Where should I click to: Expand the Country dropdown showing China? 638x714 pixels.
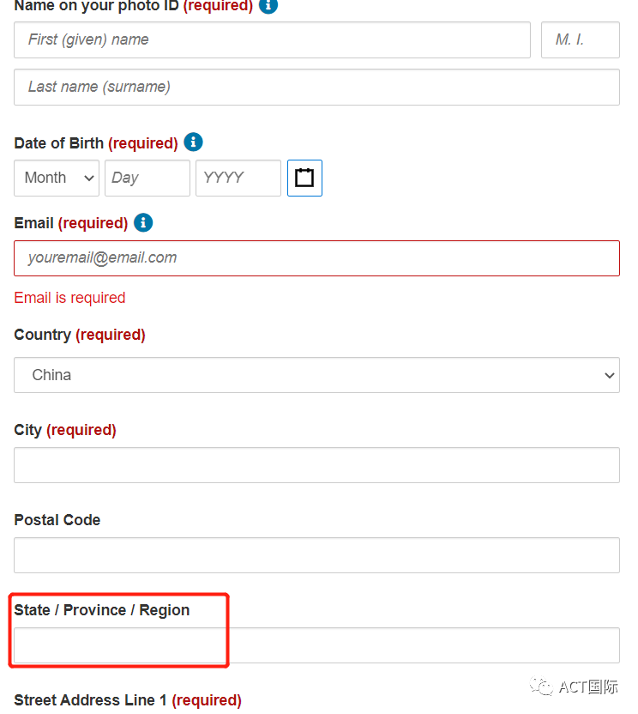pos(316,375)
